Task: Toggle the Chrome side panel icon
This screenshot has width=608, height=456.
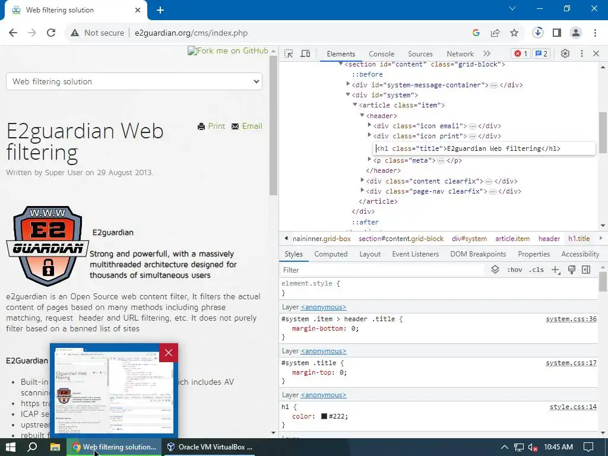Action: [557, 33]
